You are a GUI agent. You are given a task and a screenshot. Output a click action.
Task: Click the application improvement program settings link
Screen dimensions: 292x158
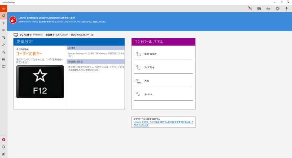pos(163,124)
